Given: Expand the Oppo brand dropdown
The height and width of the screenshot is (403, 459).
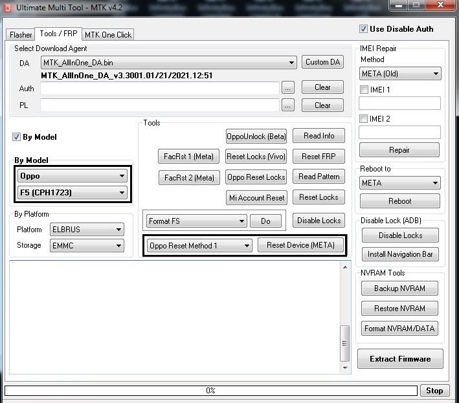Looking at the screenshot, I should (x=73, y=176).
